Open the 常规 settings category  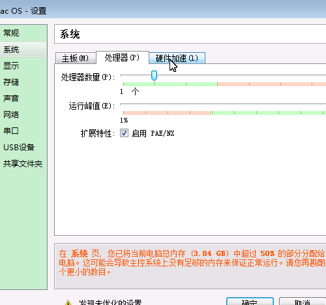pyautogui.click(x=11, y=33)
